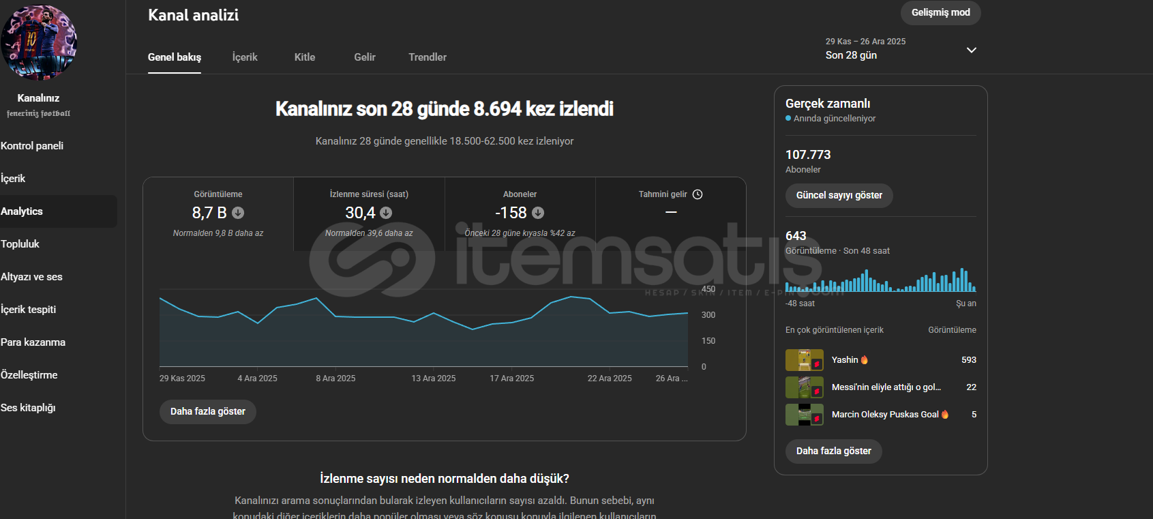Select the Trendler tab

tap(428, 57)
